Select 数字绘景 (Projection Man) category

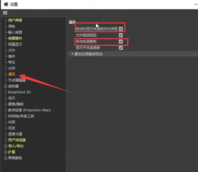pyautogui.click(x=29, y=110)
